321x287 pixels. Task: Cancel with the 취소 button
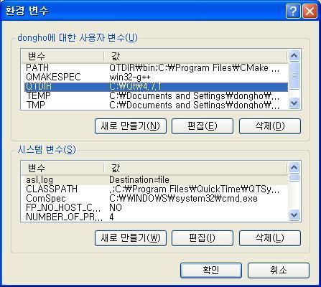coord(279,270)
